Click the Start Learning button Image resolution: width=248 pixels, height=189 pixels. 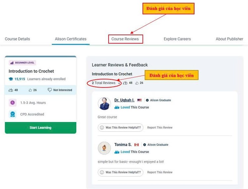tap(40, 128)
